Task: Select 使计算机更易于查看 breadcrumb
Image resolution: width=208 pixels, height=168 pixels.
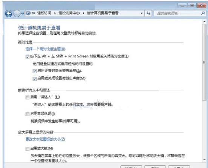Action: point(102,13)
